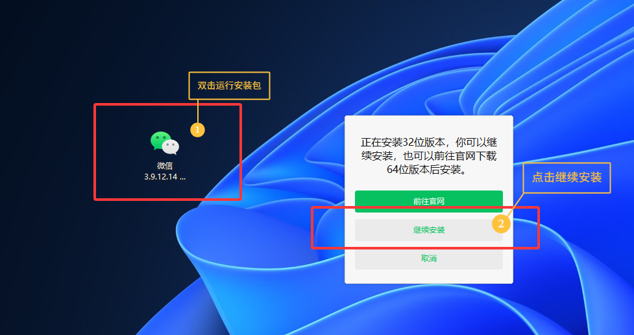The image size is (634, 335).
Task: Click the yellow number 1 step badge
Action: click(x=197, y=130)
